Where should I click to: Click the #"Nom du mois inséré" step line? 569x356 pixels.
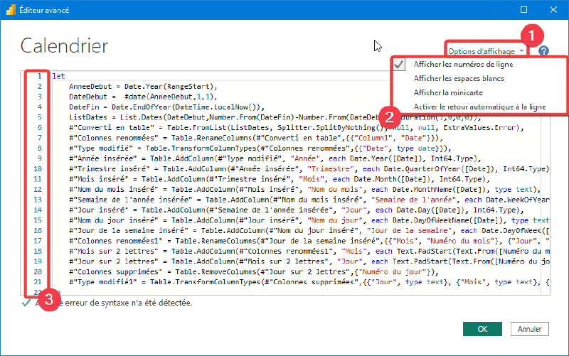(x=304, y=190)
